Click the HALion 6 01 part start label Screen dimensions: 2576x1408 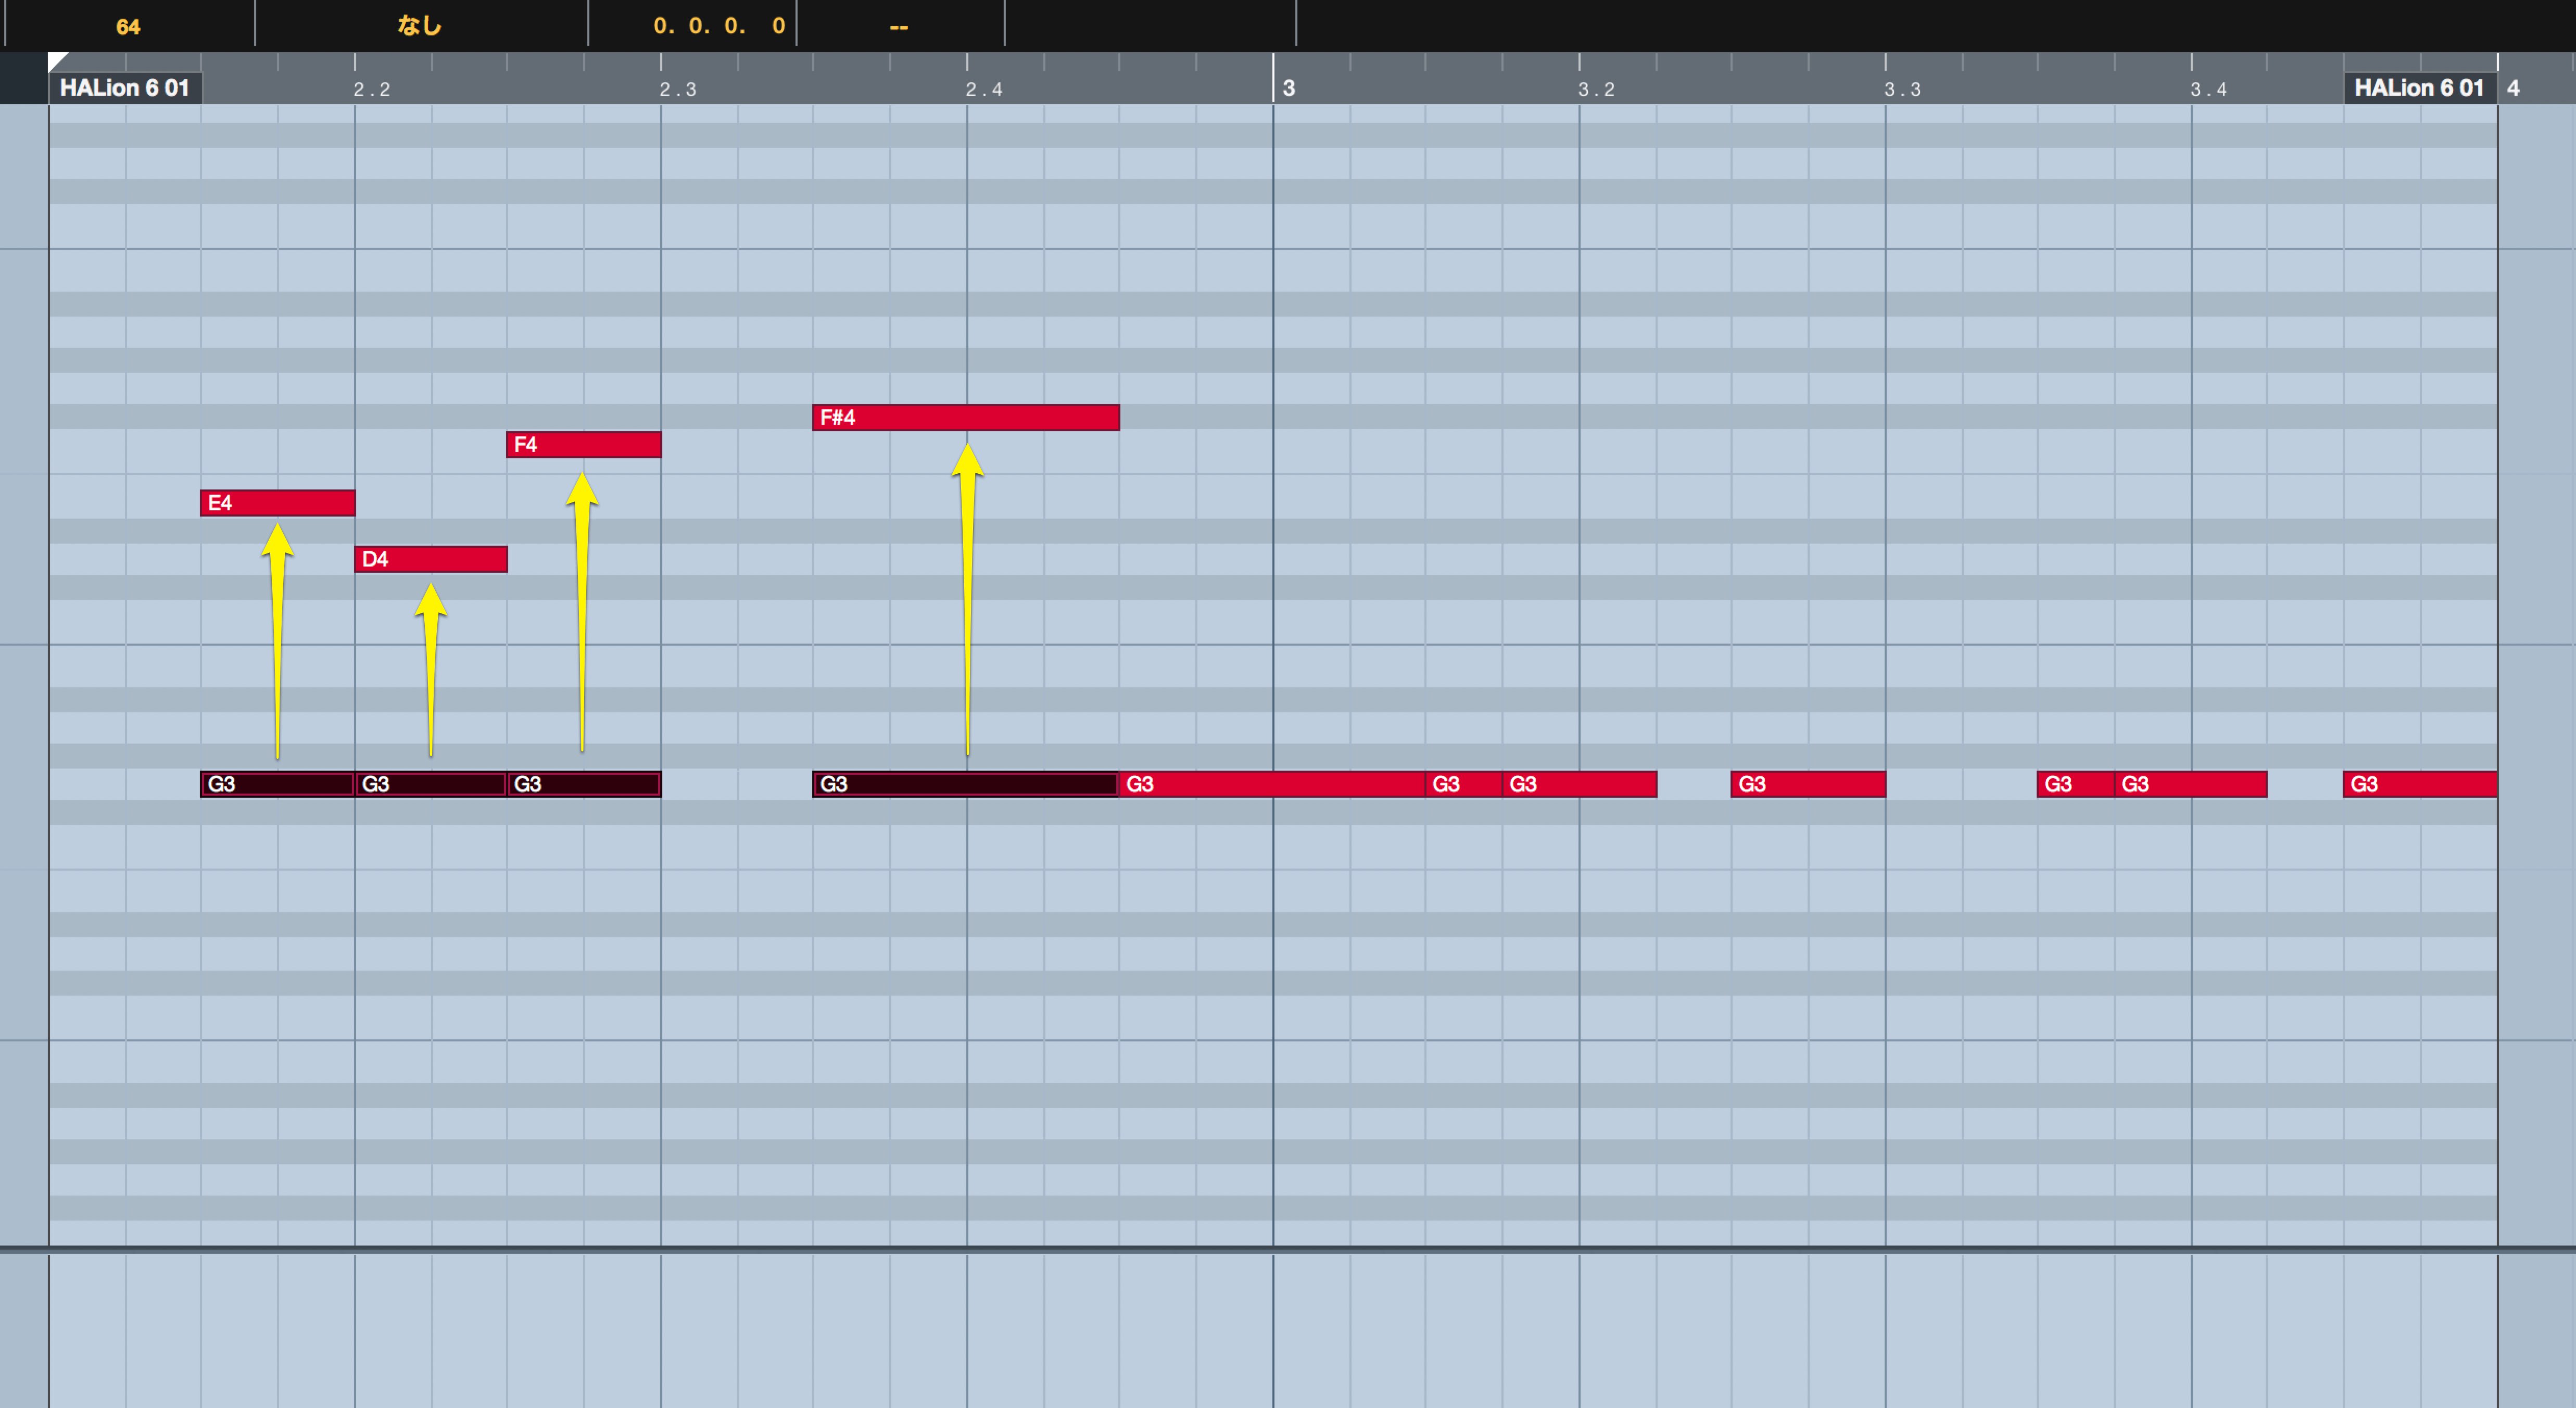(125, 88)
